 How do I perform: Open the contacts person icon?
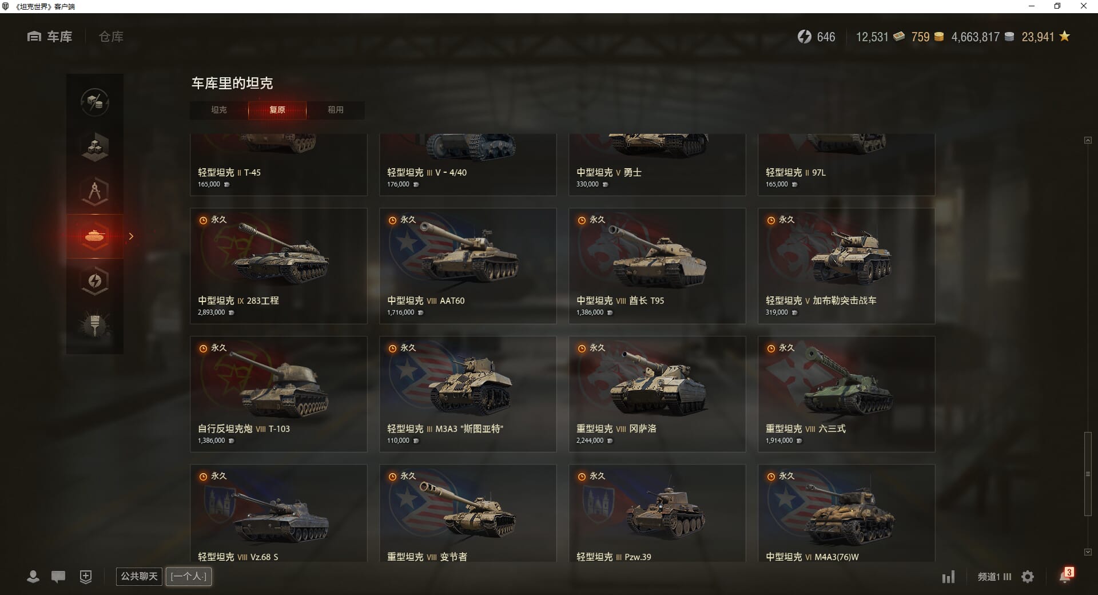[x=33, y=577]
